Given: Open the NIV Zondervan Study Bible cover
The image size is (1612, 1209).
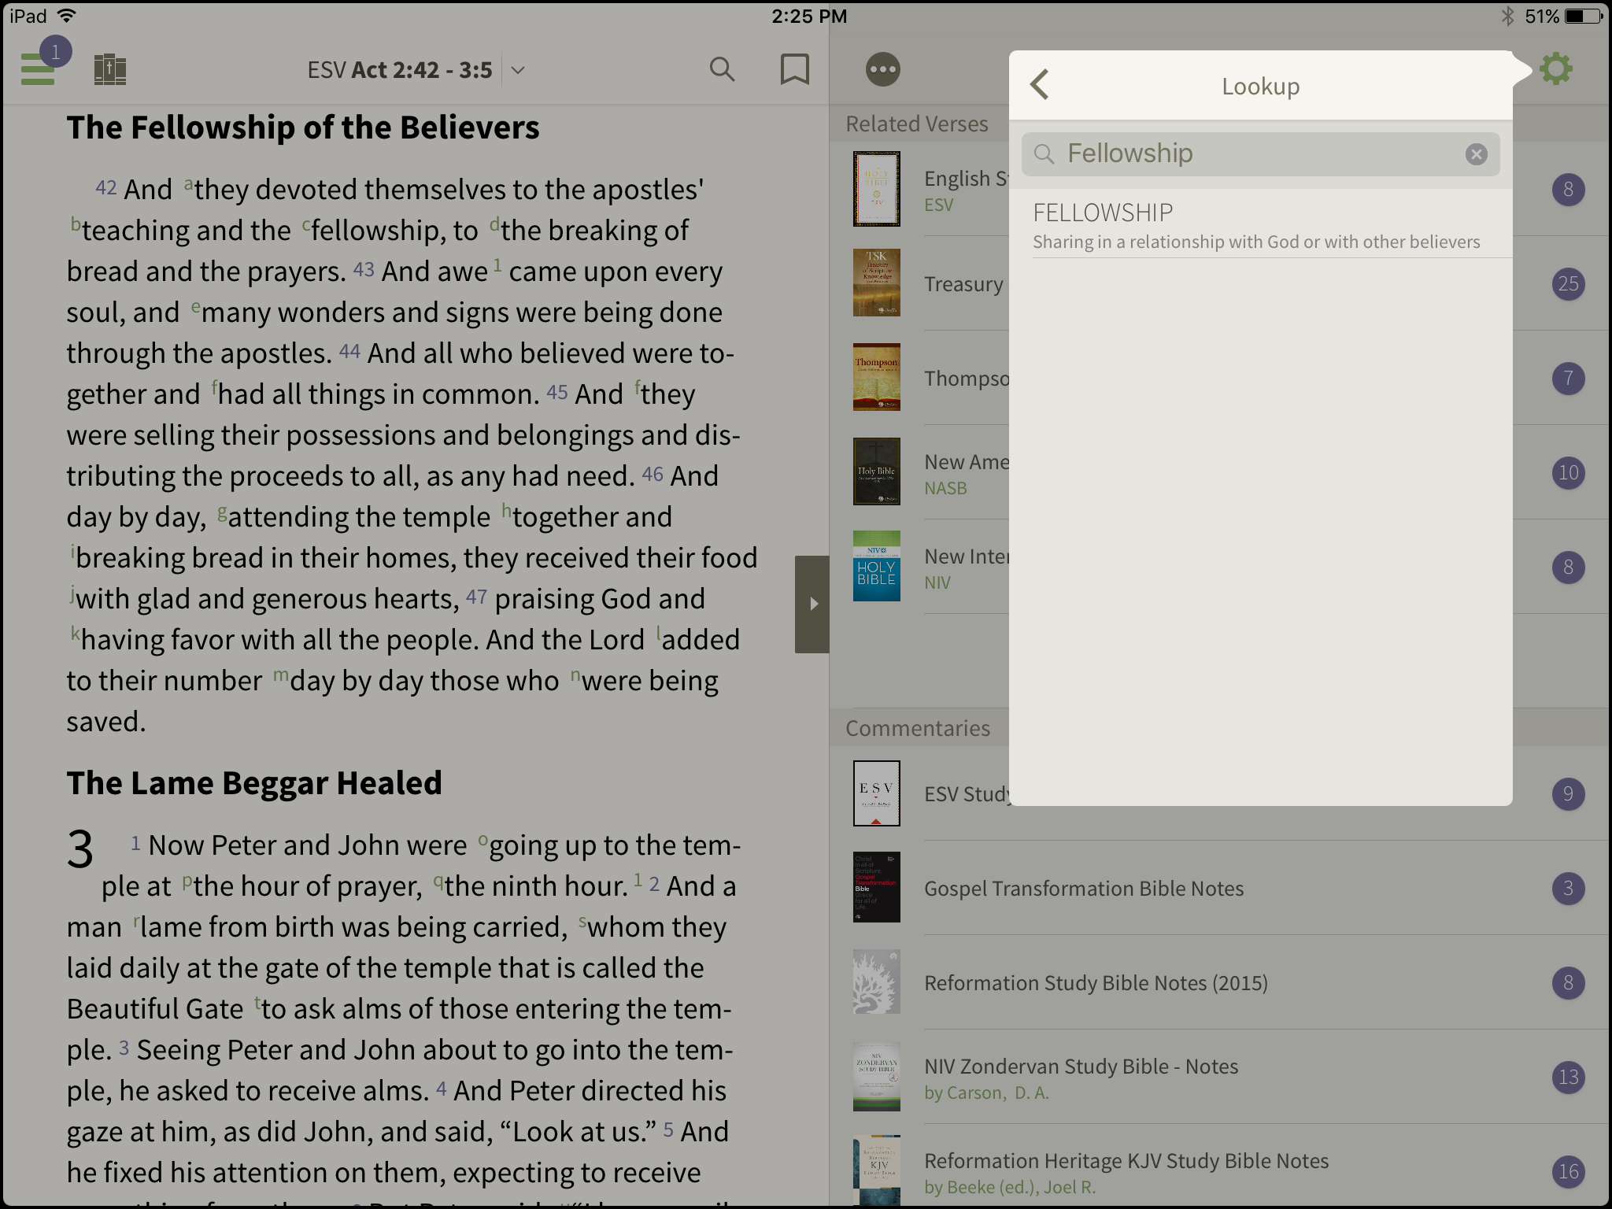Looking at the screenshot, I should coord(876,1076).
